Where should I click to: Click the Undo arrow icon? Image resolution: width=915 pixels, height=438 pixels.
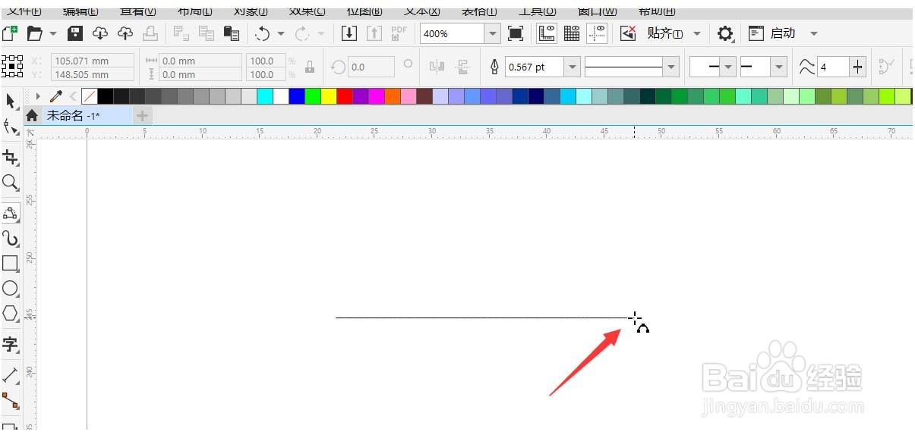click(x=263, y=33)
